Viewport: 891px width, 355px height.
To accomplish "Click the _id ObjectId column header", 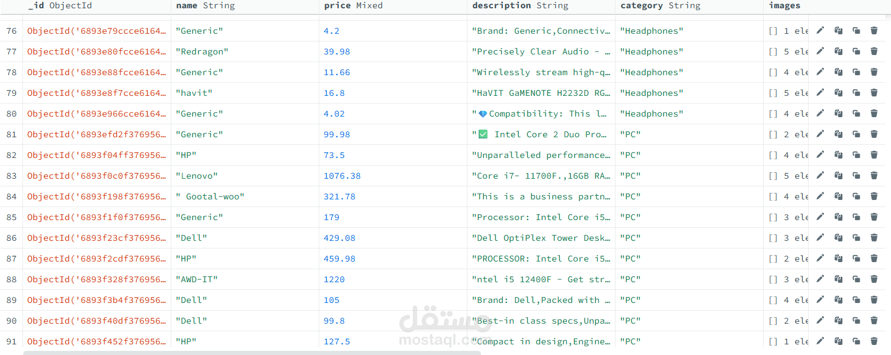I will [x=60, y=6].
